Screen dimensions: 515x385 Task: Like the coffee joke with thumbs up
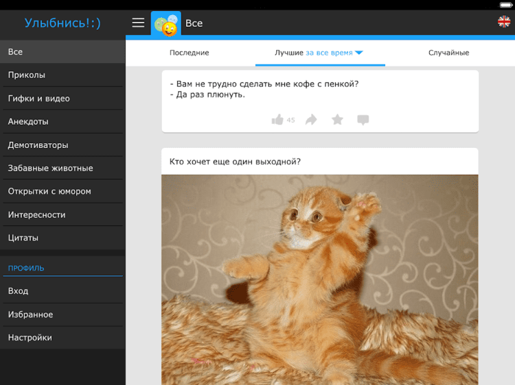point(277,120)
